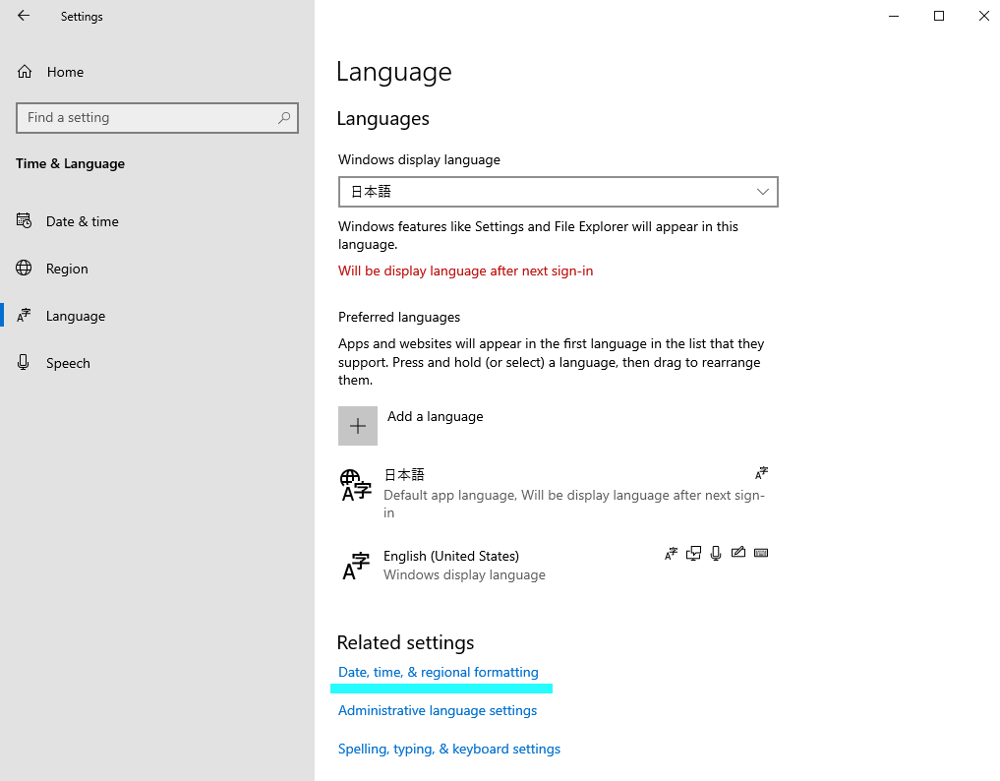The height and width of the screenshot is (781, 1000).
Task: Open Spelling, typing, & keyboard settings link
Action: (449, 749)
